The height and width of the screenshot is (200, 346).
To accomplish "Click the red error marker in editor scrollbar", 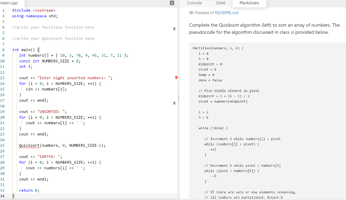I will (176, 77).
